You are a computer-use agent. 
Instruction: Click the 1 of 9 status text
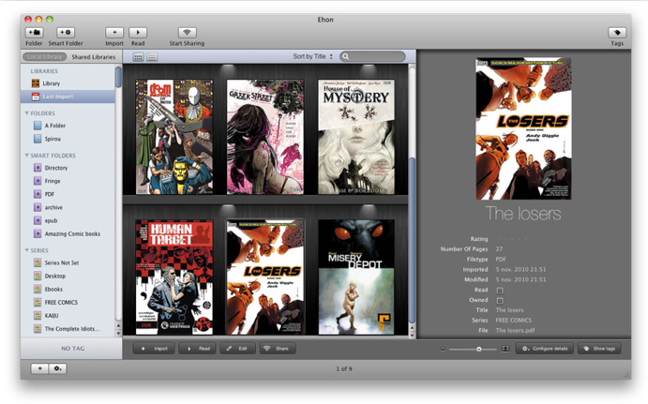[x=344, y=368]
